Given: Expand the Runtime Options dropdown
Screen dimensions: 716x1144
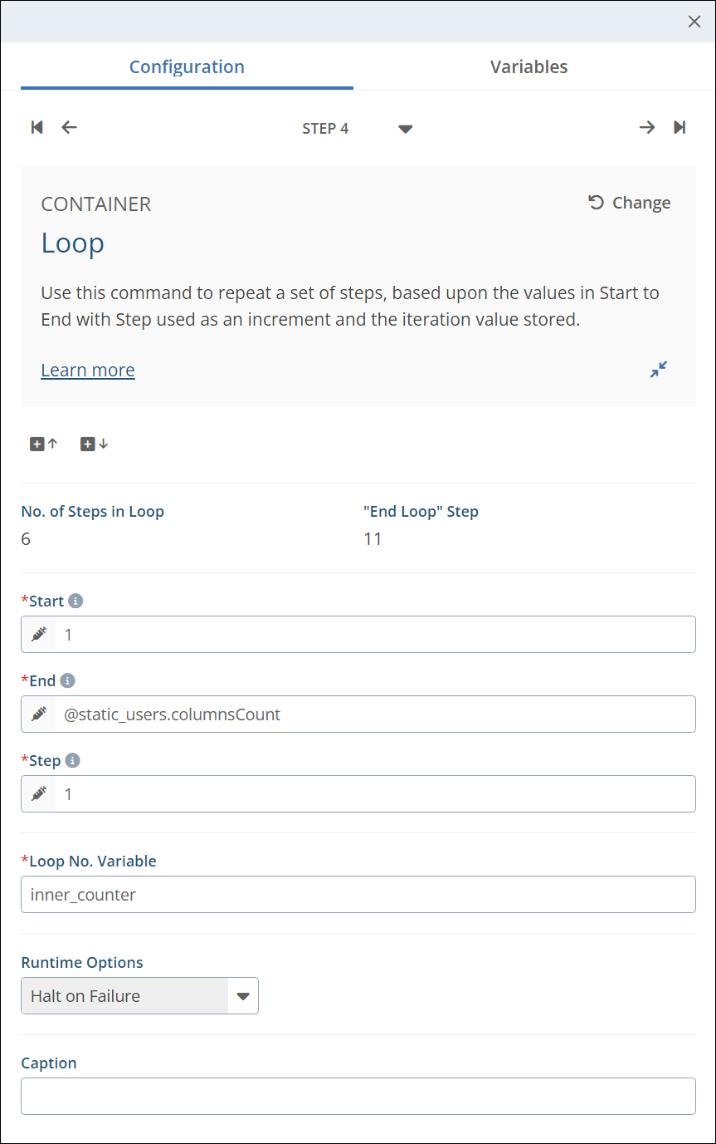Looking at the screenshot, I should (x=243, y=996).
